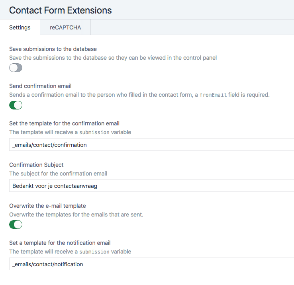Switch to the reCAPTCHA tab
The width and height of the screenshot is (294, 285).
coord(65,27)
